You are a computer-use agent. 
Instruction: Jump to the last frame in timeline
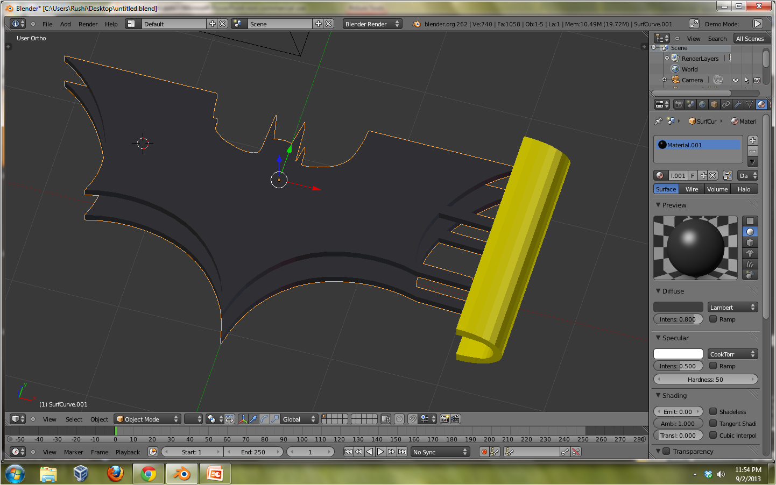402,452
